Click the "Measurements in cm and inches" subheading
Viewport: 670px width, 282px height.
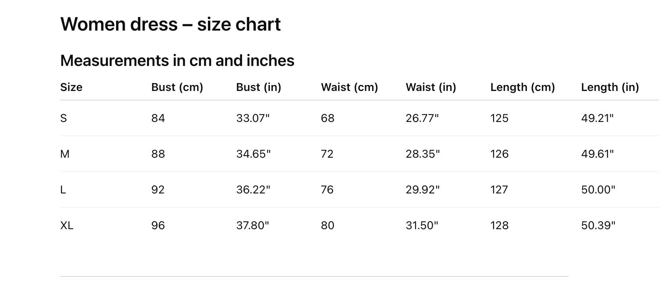pos(177,61)
